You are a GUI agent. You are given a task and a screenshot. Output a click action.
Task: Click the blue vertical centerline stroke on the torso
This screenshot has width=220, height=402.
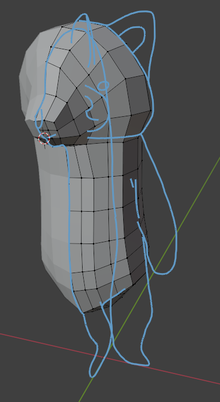coord(113,218)
